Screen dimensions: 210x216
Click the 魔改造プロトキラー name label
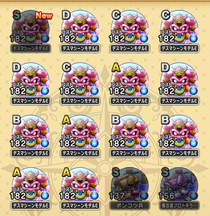pyautogui.click(x=179, y=206)
